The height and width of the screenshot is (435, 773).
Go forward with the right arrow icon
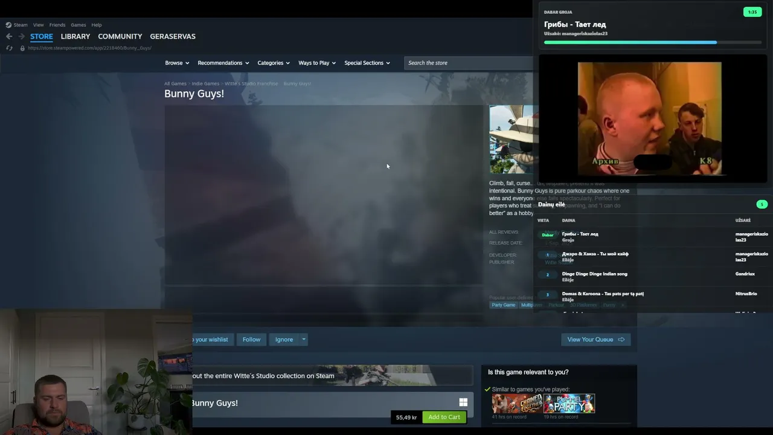tap(22, 36)
